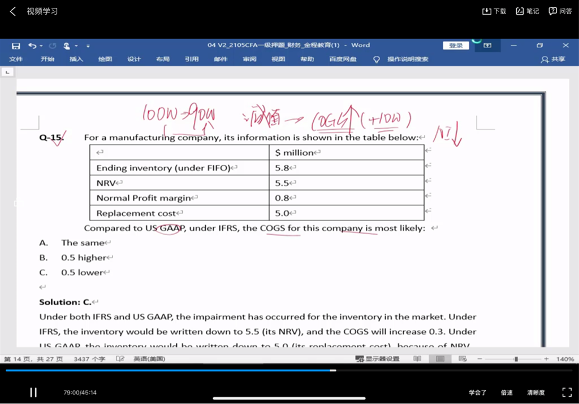The width and height of the screenshot is (579, 404).
Task: Click the 视频学习 title
Action: click(x=42, y=11)
